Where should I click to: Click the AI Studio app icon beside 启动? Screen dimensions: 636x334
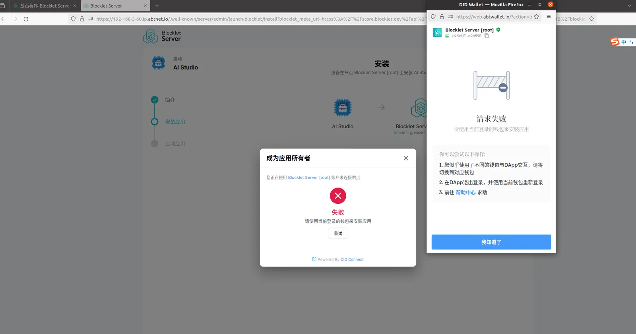point(158,63)
